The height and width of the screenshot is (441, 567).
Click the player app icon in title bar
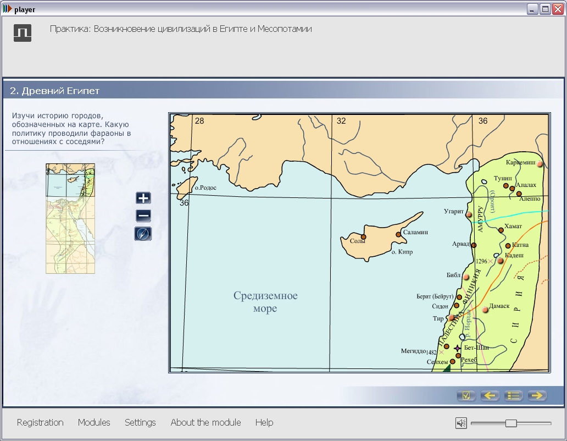(7, 9)
